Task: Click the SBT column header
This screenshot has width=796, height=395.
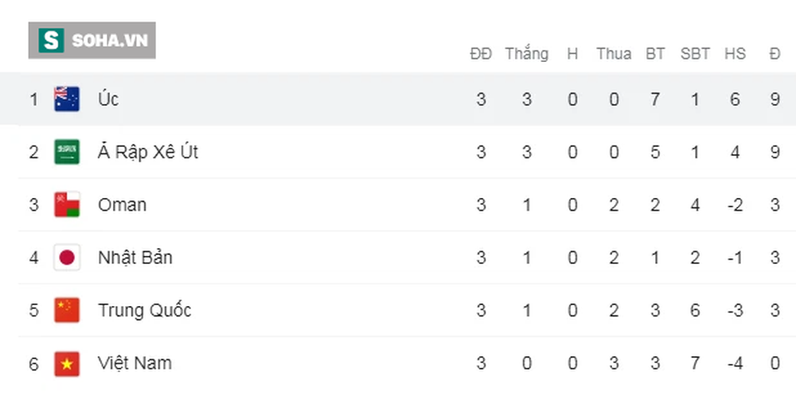Action: [x=695, y=54]
